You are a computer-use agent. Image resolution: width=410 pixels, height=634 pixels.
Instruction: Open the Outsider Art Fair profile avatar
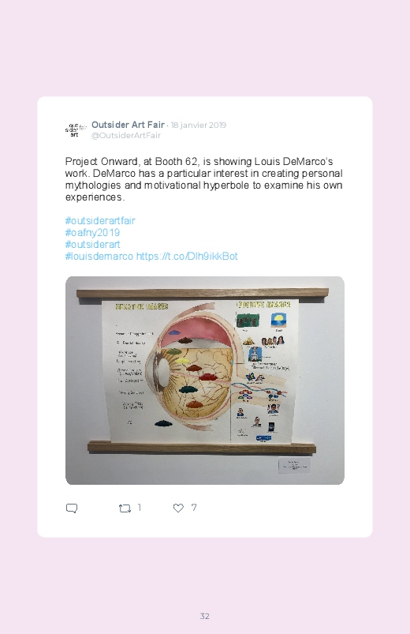76,129
